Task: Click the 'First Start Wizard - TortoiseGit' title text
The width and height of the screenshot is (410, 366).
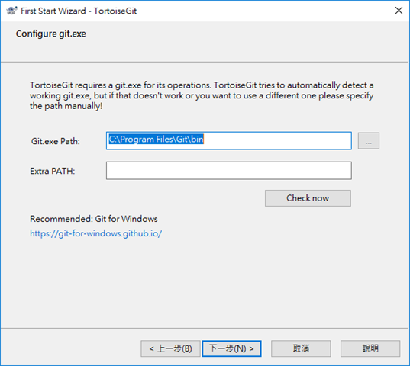Action: 79,11
